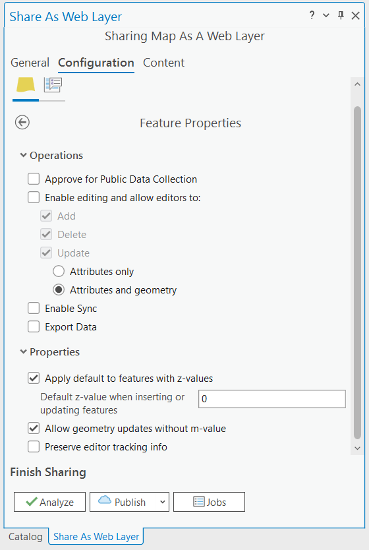Switch to the General tab
Screen dimensions: 369x550
click(30, 63)
